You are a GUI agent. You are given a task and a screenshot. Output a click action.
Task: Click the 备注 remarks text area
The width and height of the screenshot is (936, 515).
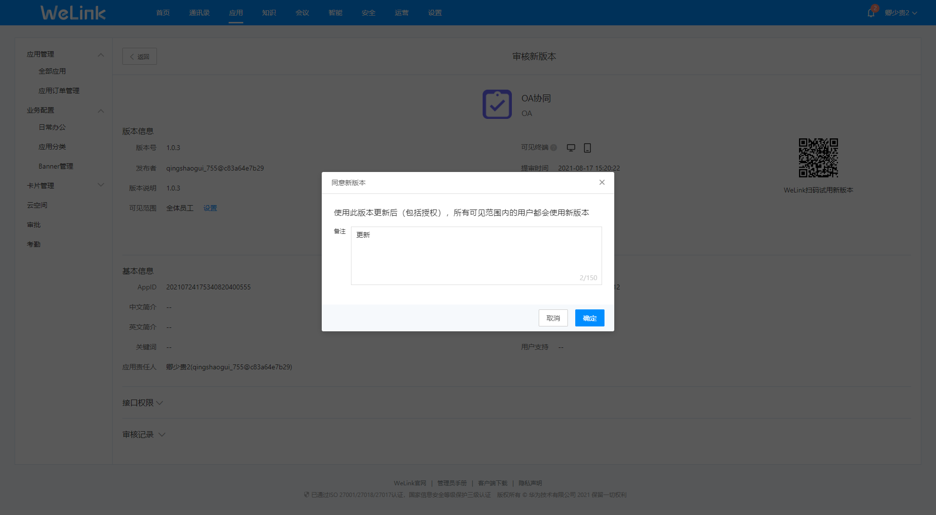[476, 256]
